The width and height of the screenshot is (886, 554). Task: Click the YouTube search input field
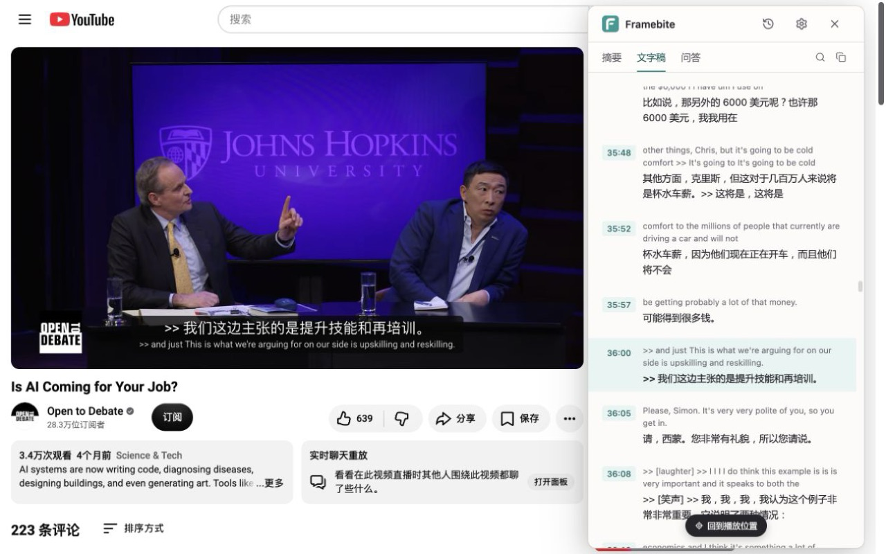click(405, 19)
